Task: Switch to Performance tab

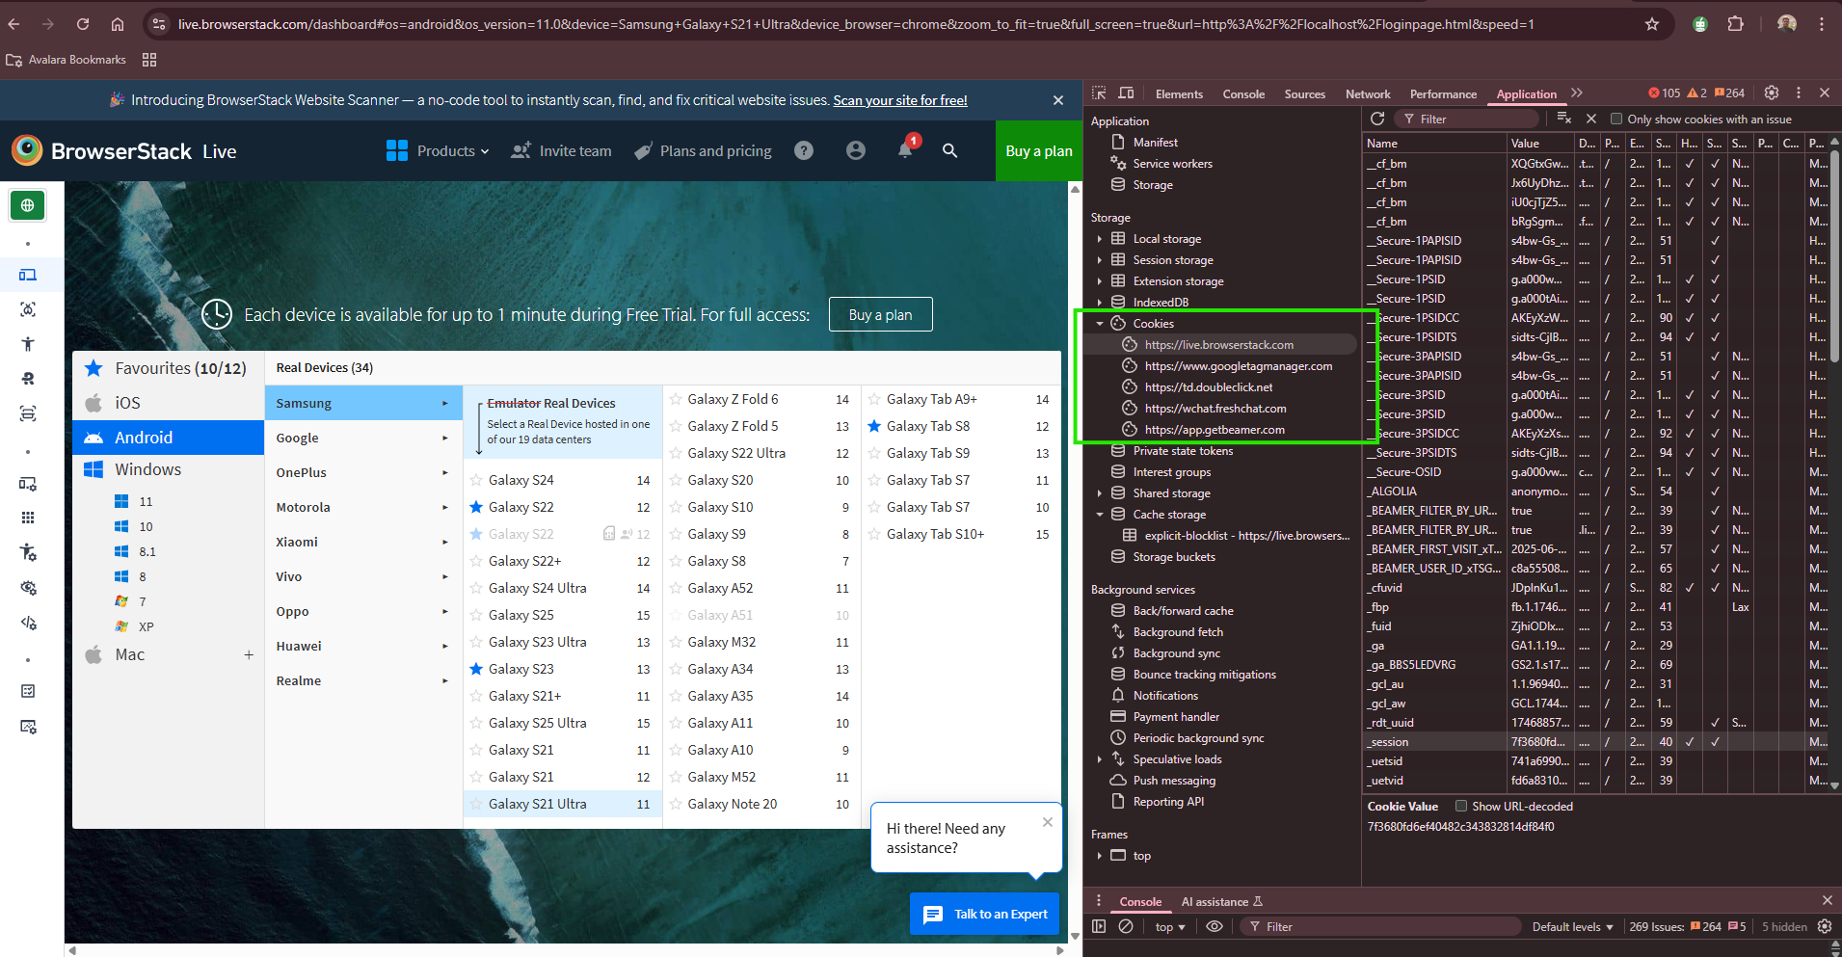Action: tap(1443, 94)
